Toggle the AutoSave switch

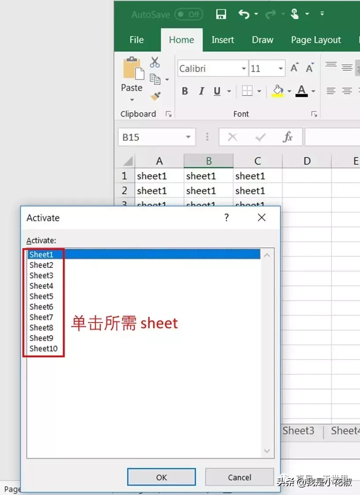point(188,15)
